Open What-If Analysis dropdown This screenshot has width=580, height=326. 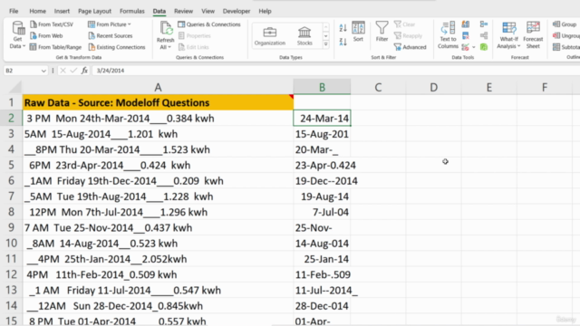(x=508, y=35)
